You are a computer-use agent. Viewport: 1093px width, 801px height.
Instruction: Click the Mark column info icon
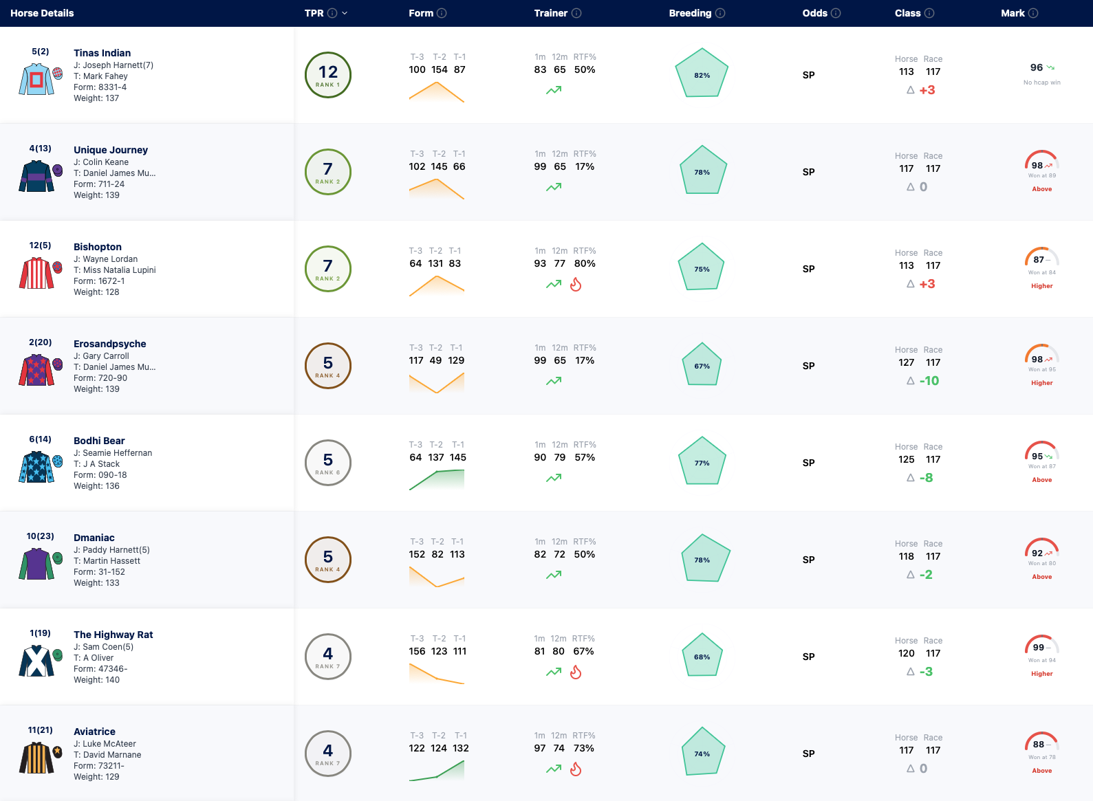point(1033,13)
